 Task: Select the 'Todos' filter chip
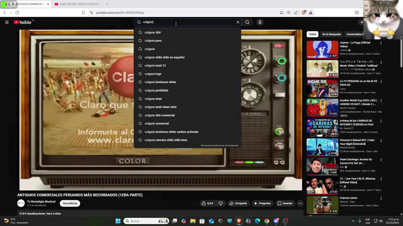click(x=312, y=34)
